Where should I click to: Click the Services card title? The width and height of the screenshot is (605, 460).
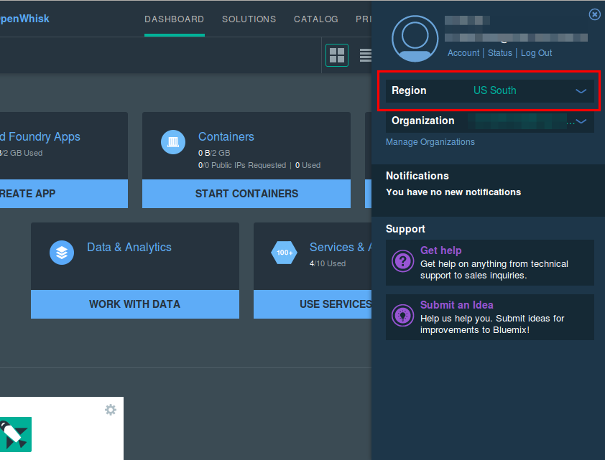tap(341, 248)
